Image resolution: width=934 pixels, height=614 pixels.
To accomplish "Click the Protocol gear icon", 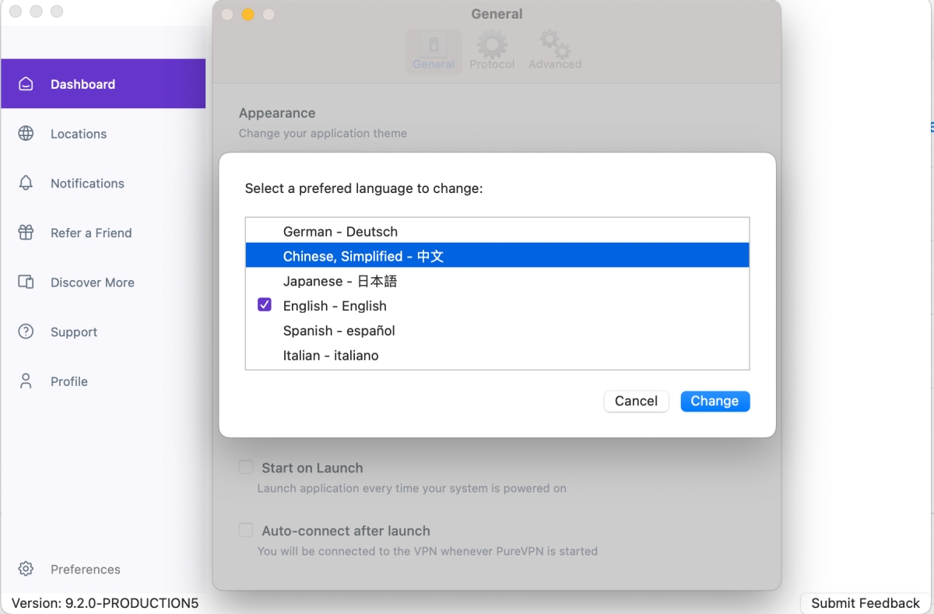I will point(492,44).
